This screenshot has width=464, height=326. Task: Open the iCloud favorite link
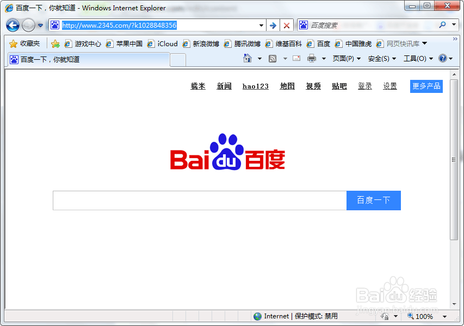[163, 44]
